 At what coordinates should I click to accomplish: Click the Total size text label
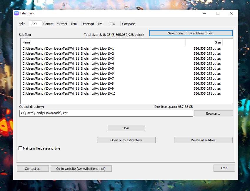pyautogui.click(x=114, y=35)
